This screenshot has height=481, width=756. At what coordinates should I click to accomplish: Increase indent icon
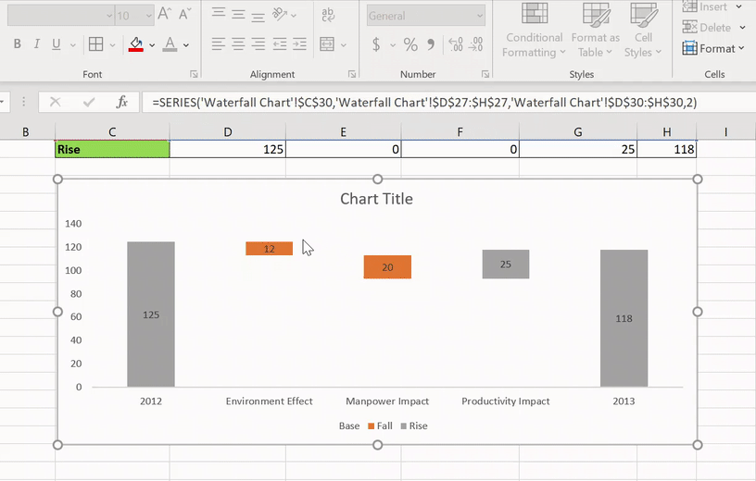pos(299,44)
